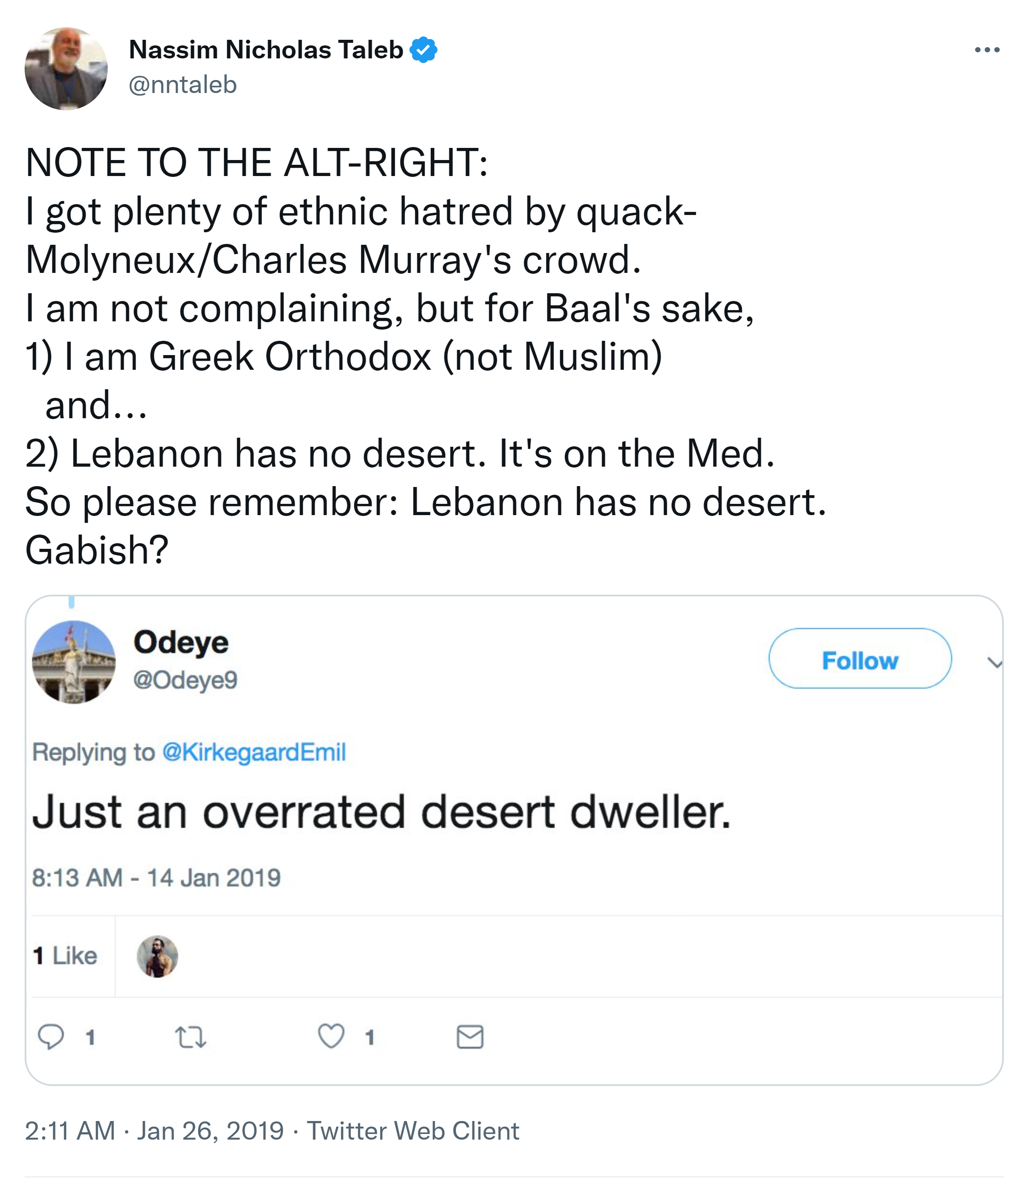View the avatar of the user who liked
This screenshot has width=1019, height=1198.
(x=157, y=957)
